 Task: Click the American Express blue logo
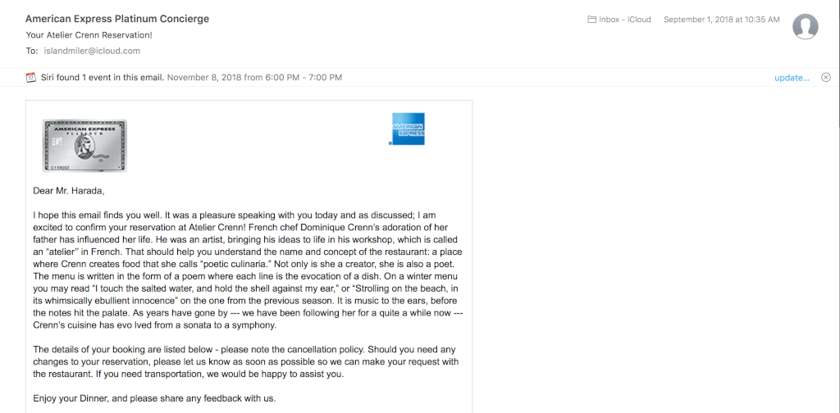pyautogui.click(x=409, y=129)
